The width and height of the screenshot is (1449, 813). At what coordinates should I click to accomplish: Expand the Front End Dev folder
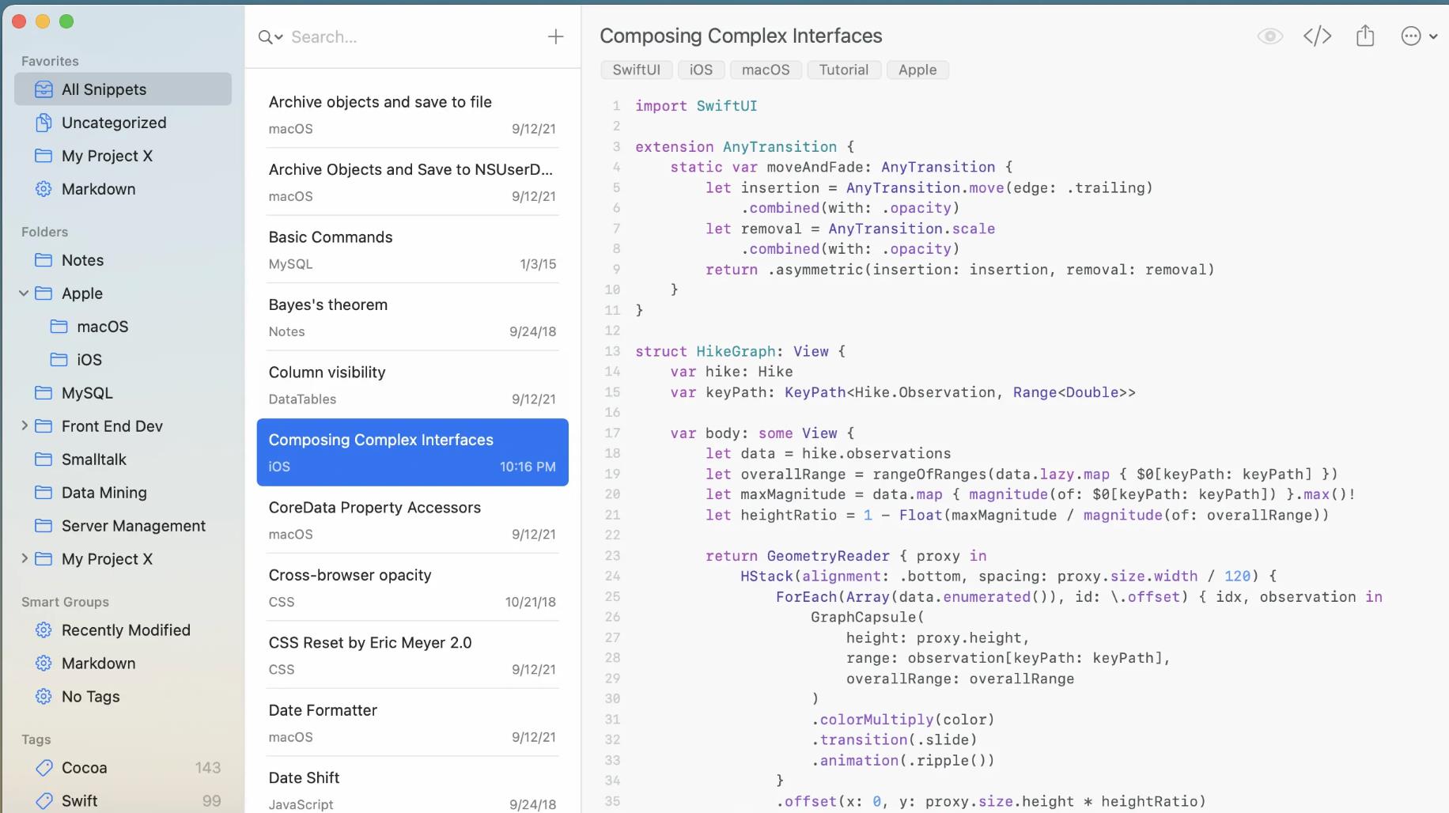click(24, 426)
